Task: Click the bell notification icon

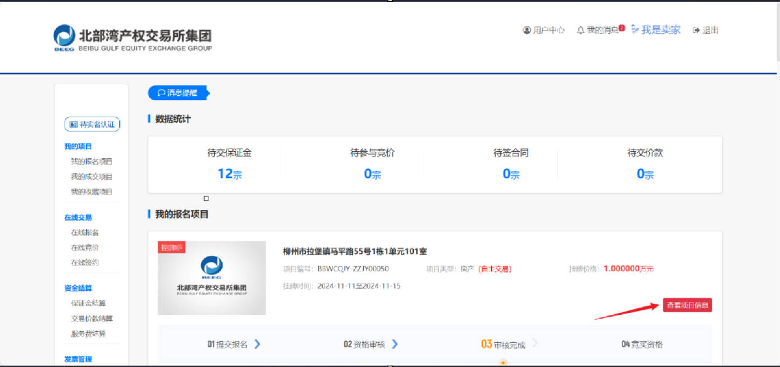Action: [581, 30]
